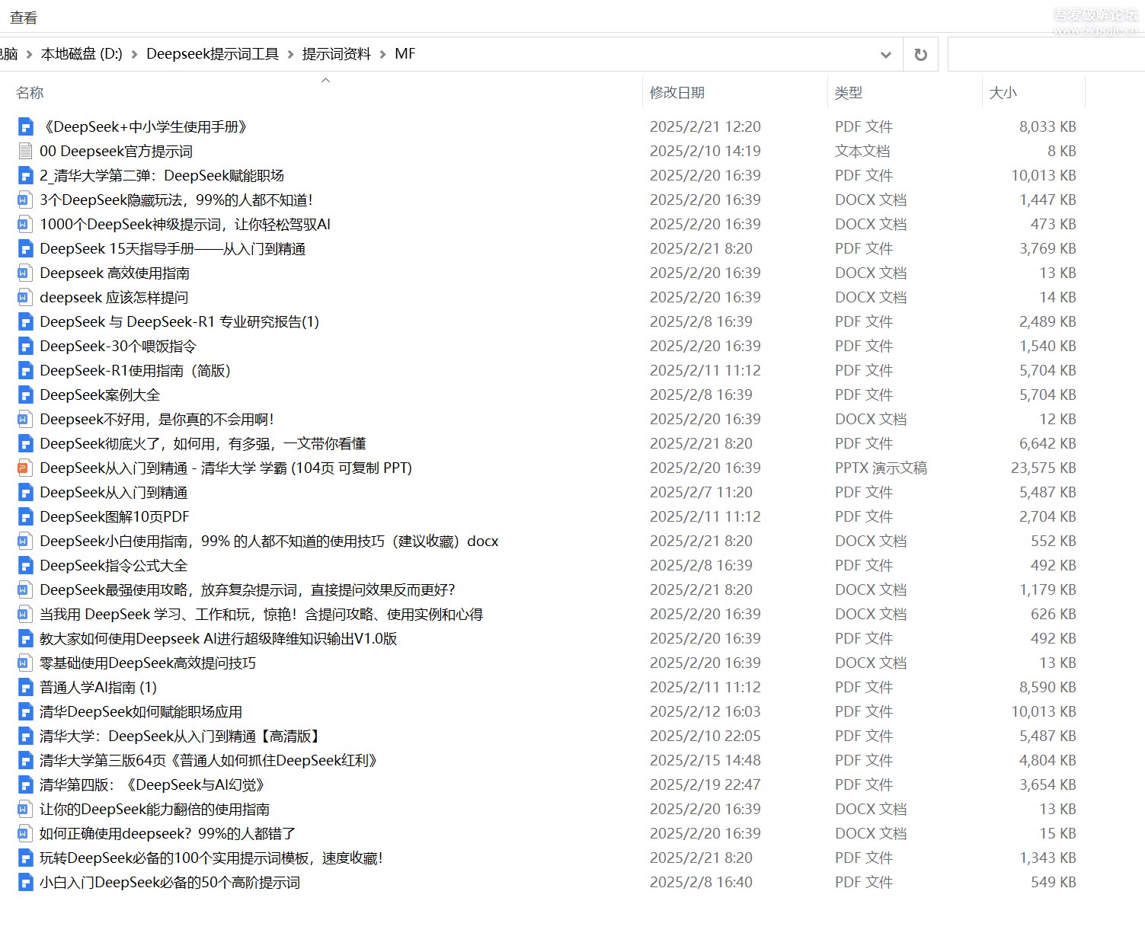Click PDF icon of DeepSeek-R1 专业研究报告(1)
This screenshot has width=1145, height=936.
pos(25,321)
